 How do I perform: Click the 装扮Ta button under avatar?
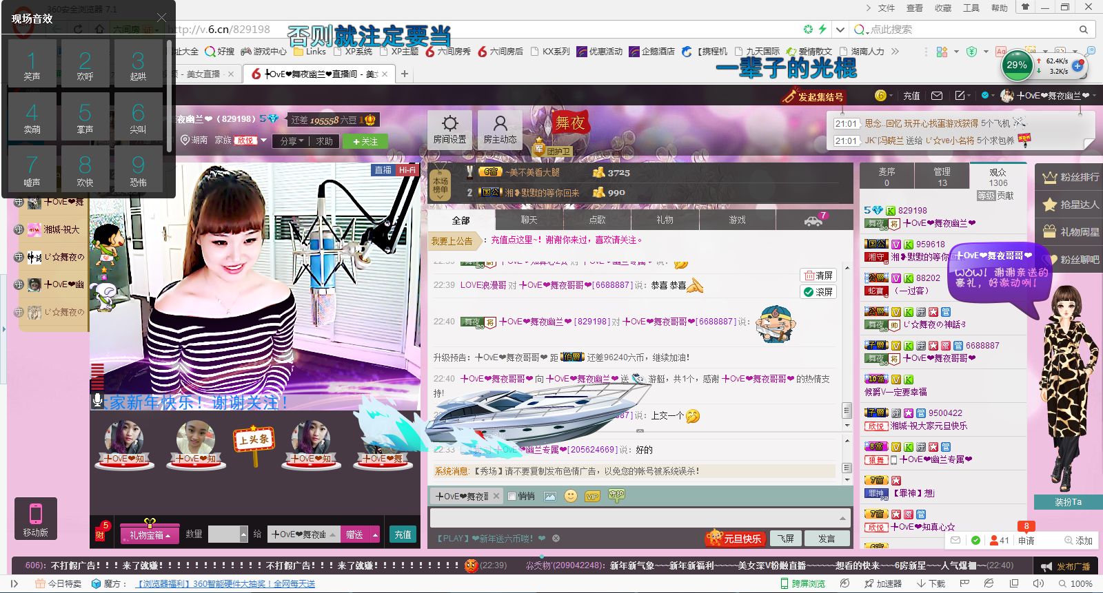(1068, 502)
